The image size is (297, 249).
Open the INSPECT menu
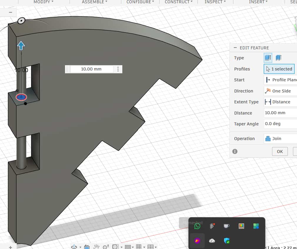pyautogui.click(x=215, y=2)
